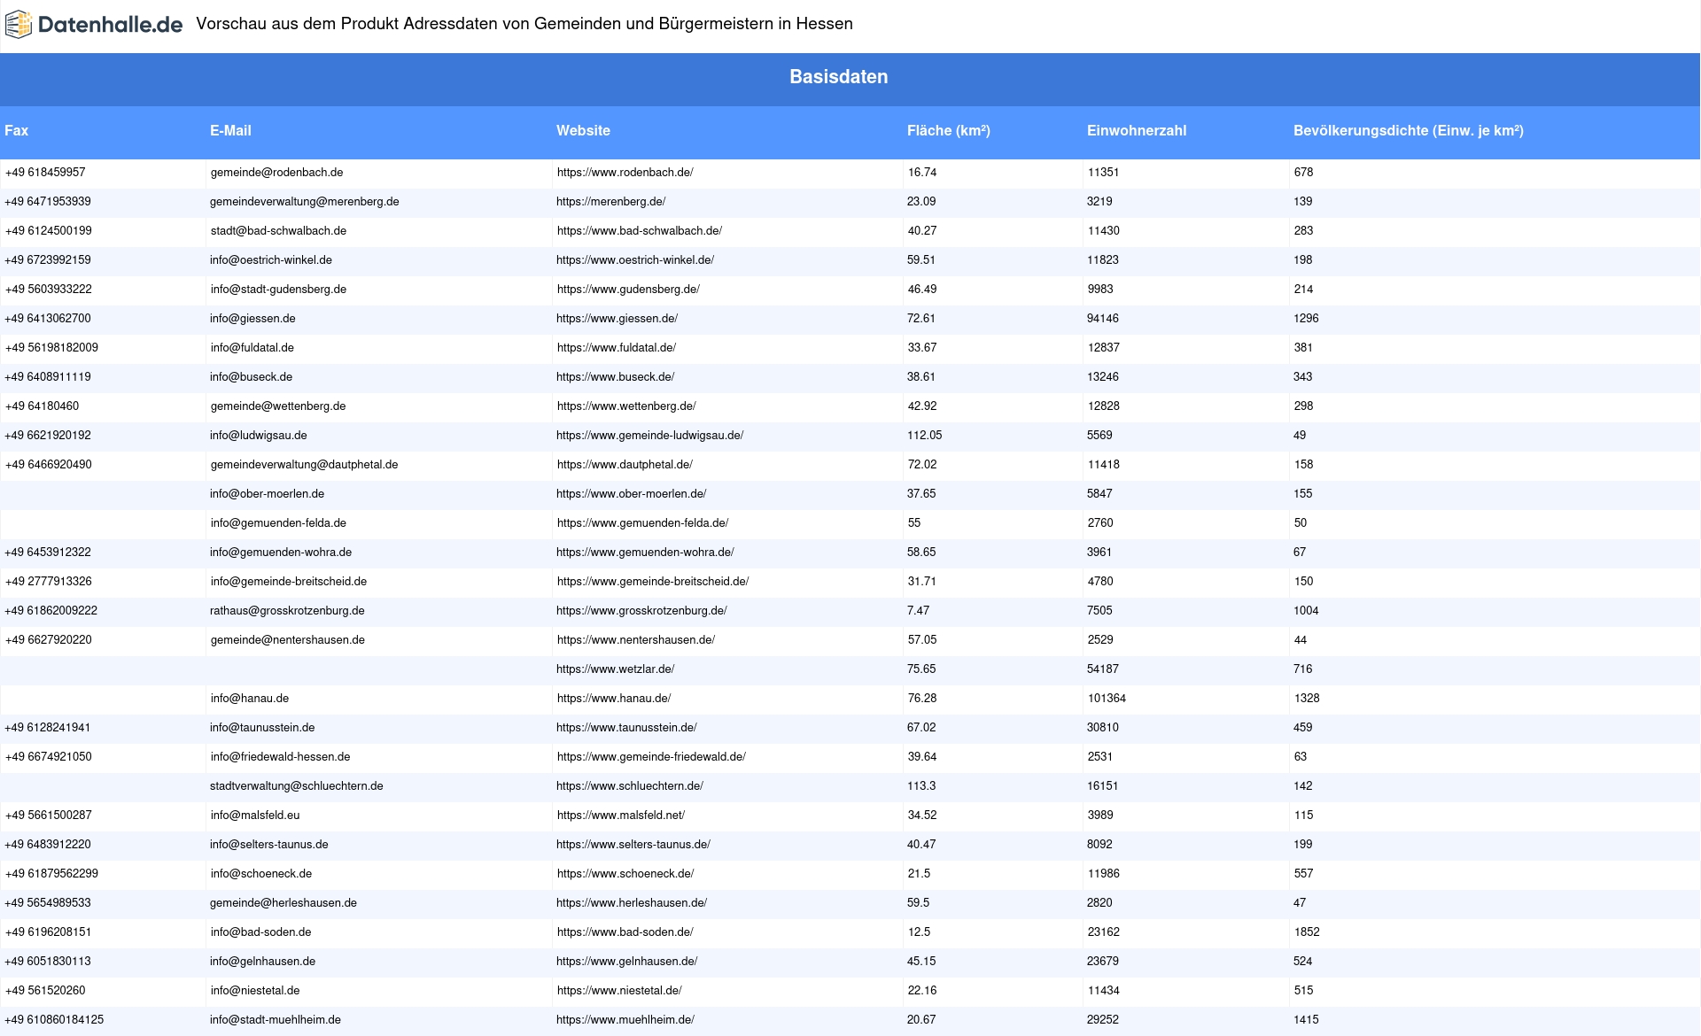Select the Fläche (km²) column header
Viewport: 1701px width, 1036px height.
[949, 131]
